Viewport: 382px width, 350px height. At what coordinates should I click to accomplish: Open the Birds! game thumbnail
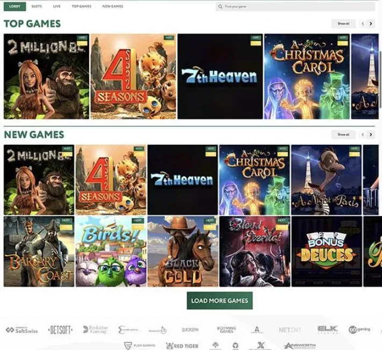pyautogui.click(x=111, y=251)
